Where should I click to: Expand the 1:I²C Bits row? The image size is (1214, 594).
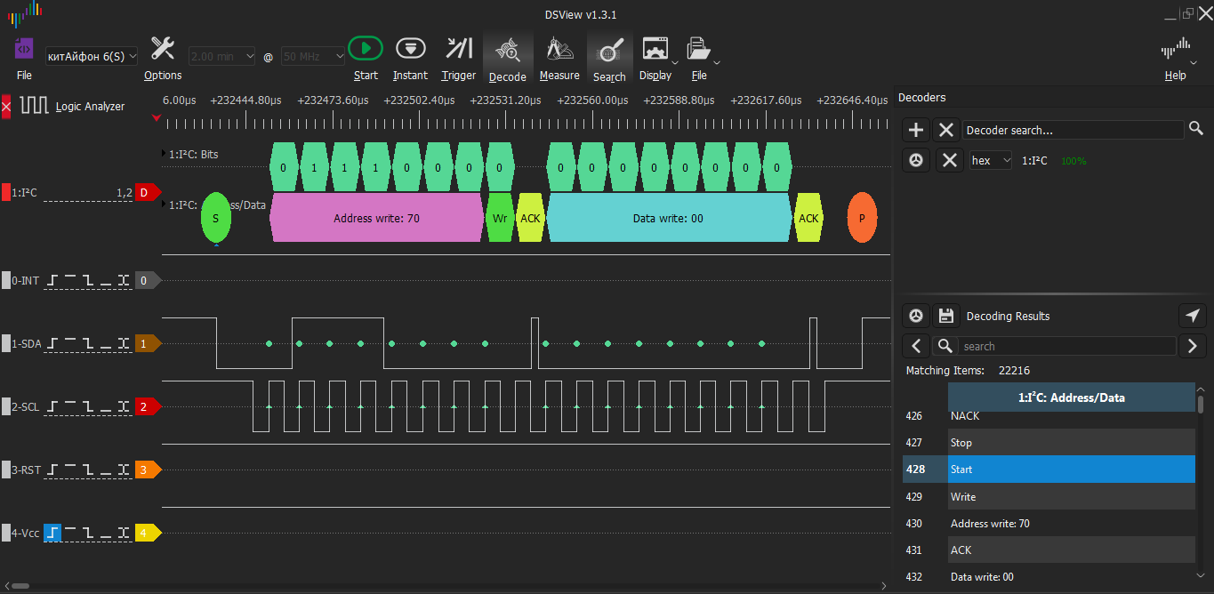pos(165,154)
